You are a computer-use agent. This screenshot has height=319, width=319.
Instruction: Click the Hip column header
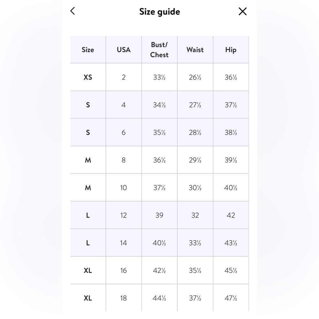tap(231, 50)
